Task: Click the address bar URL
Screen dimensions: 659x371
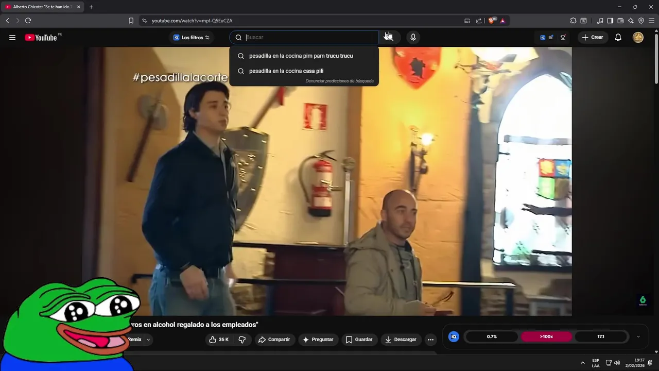Action: click(x=192, y=21)
